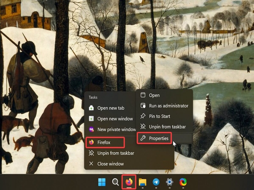Image resolution: width=254 pixels, height=190 pixels.
Task: Select Pin to Start
Action: (164, 116)
